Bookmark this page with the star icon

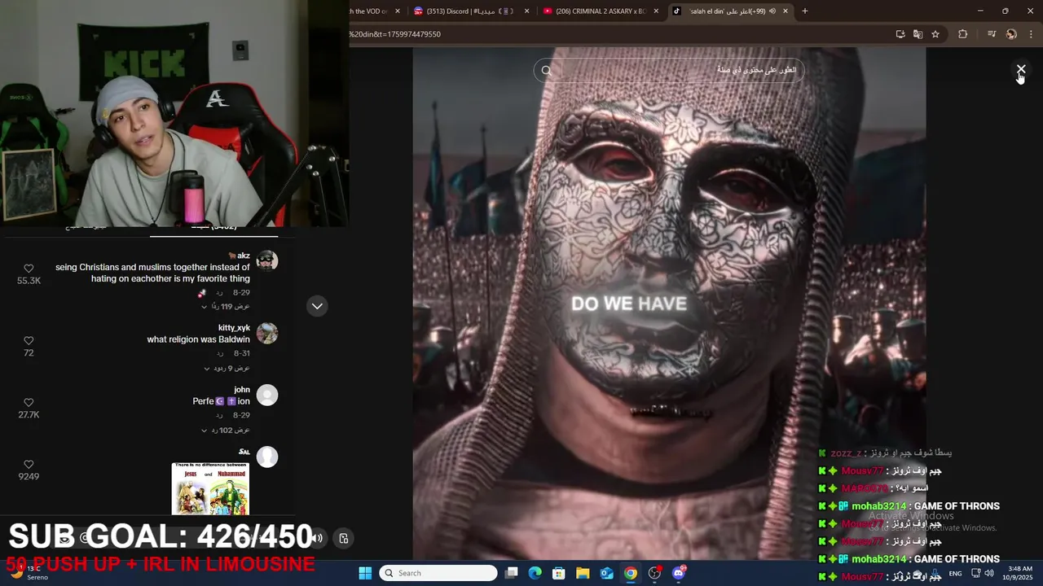(935, 34)
